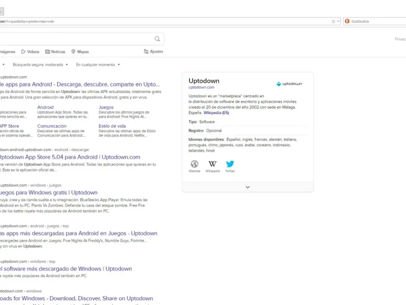Screen dimensions: 406x305
Task: Click DuckDuckGo icon in browser search box
Action: 347,21
